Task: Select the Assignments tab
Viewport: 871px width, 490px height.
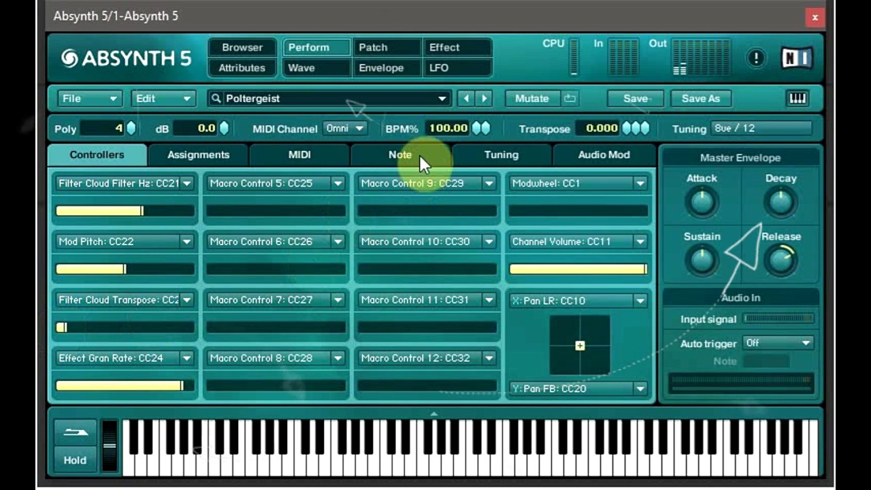Action: coord(198,154)
